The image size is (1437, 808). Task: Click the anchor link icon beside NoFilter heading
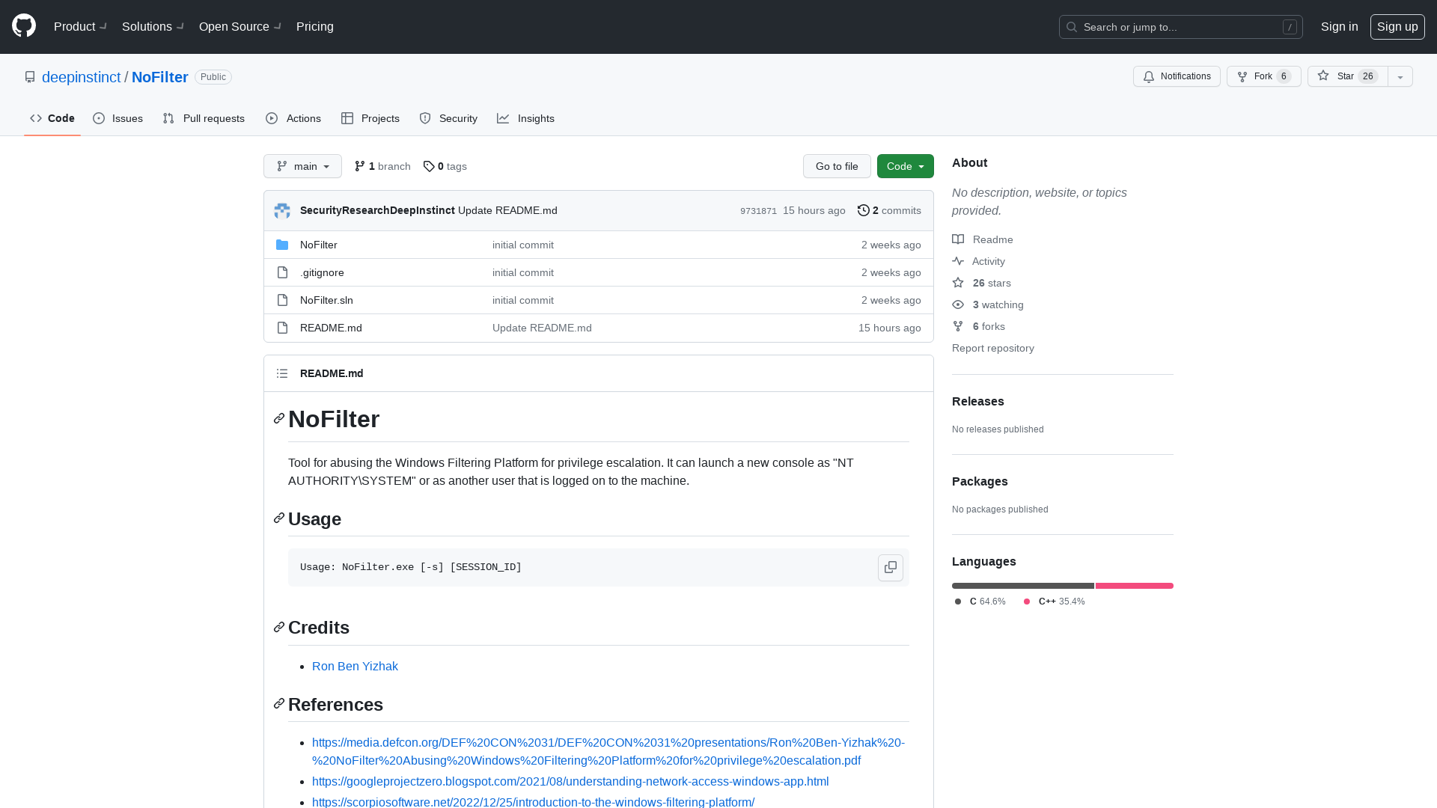click(279, 419)
